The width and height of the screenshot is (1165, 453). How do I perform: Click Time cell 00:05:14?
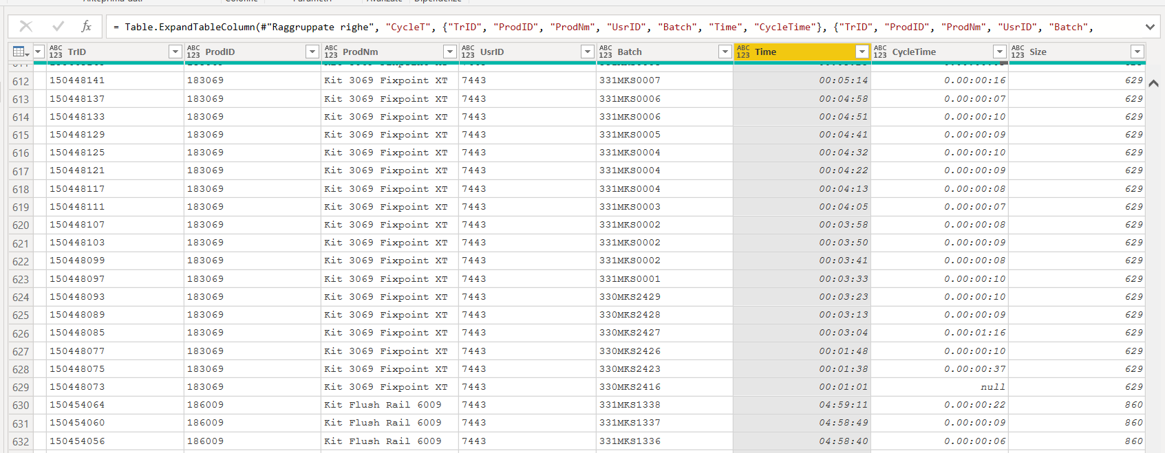[x=802, y=80]
